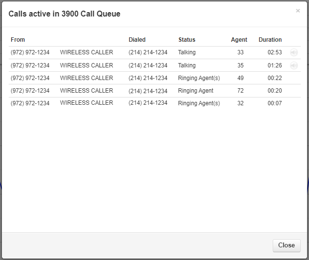
Task: Select agent number 32 cell
Action: 240,103
